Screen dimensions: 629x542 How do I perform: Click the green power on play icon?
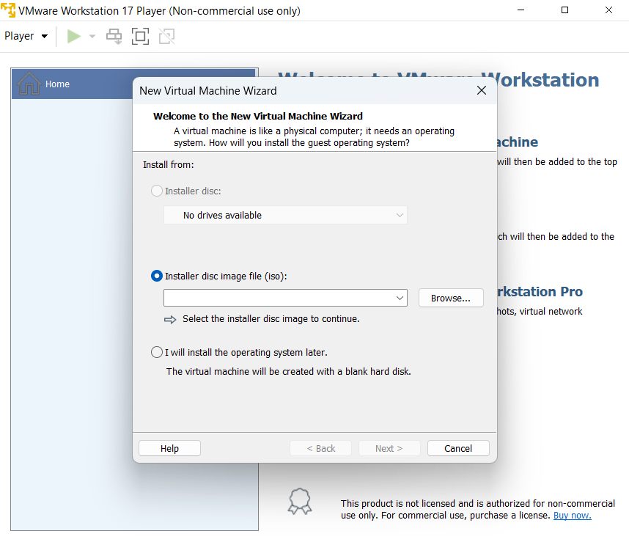74,37
